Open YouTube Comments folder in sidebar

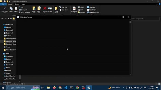point(10,50)
